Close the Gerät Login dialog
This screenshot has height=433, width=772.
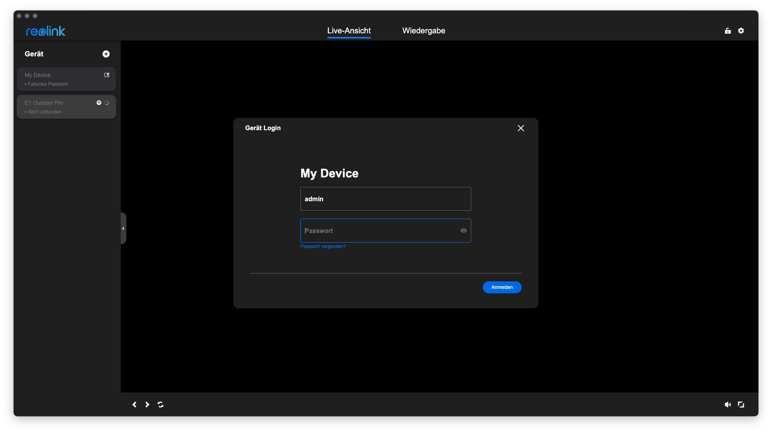tap(520, 128)
